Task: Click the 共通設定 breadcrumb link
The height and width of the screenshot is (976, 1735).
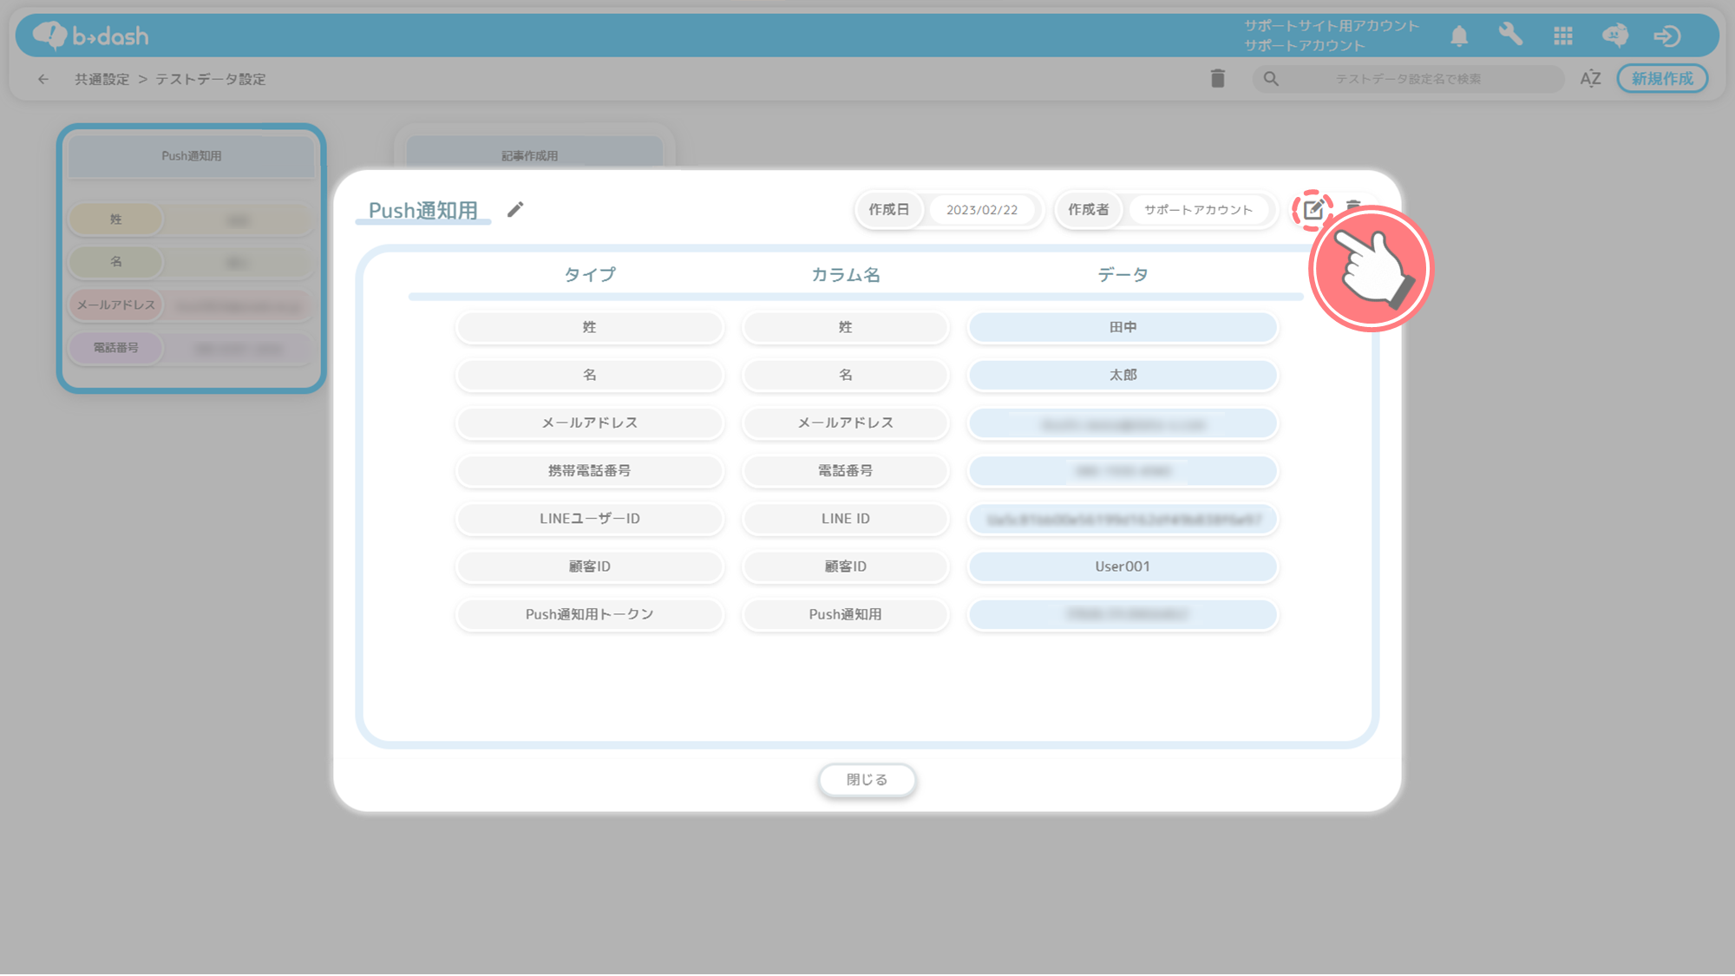Action: (101, 79)
